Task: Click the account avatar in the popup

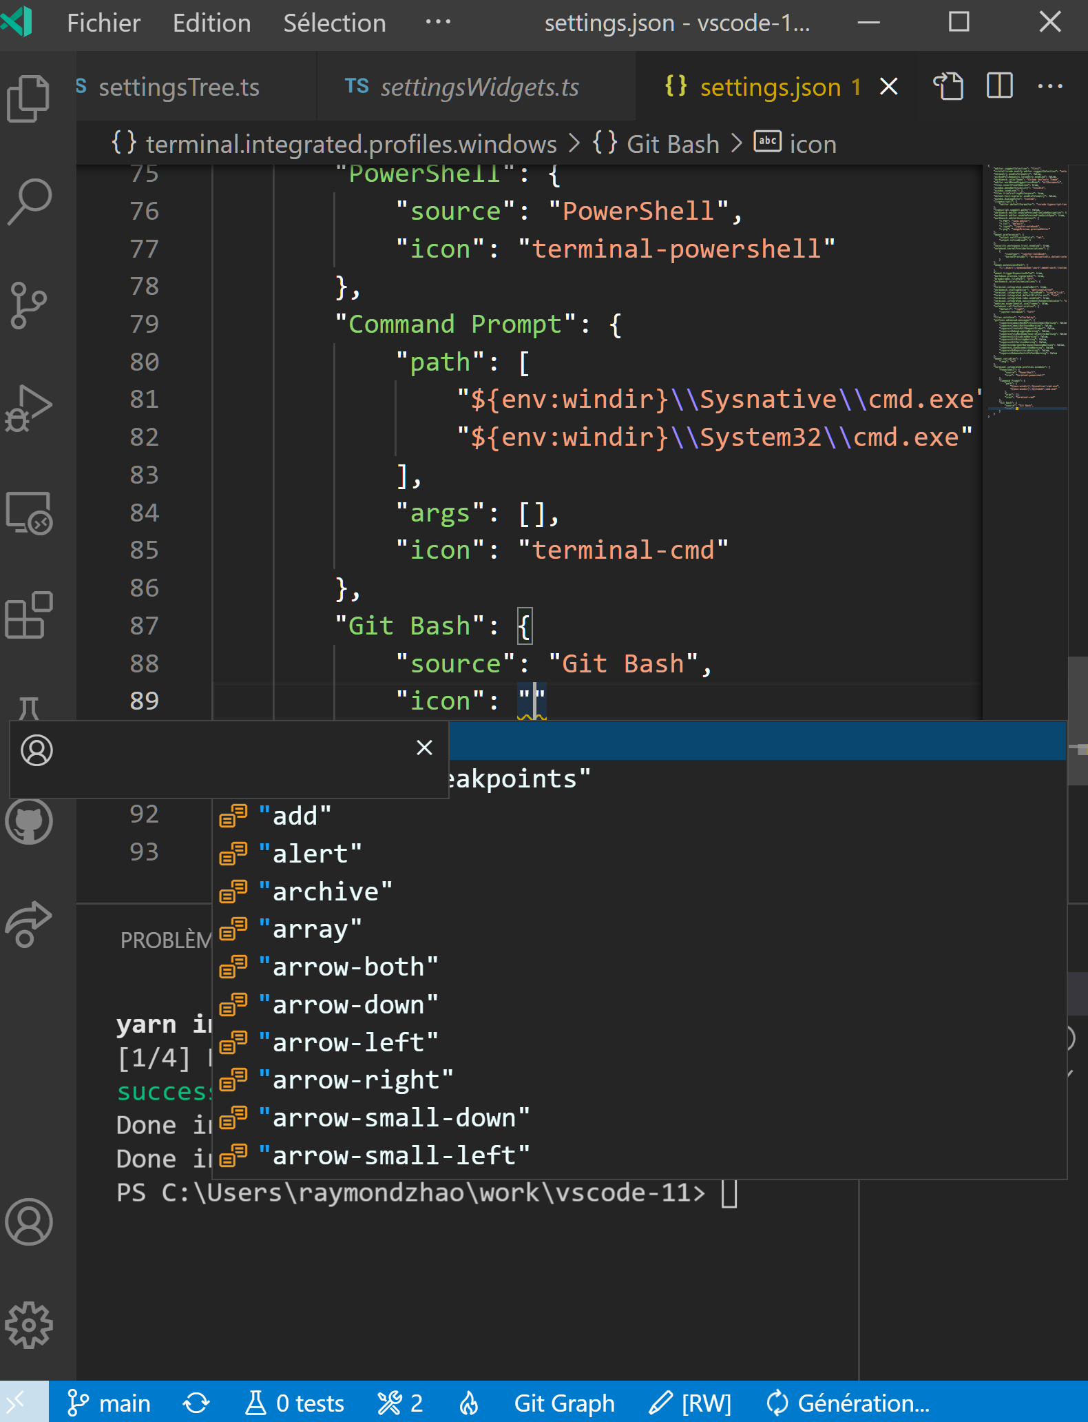Action: [x=36, y=750]
